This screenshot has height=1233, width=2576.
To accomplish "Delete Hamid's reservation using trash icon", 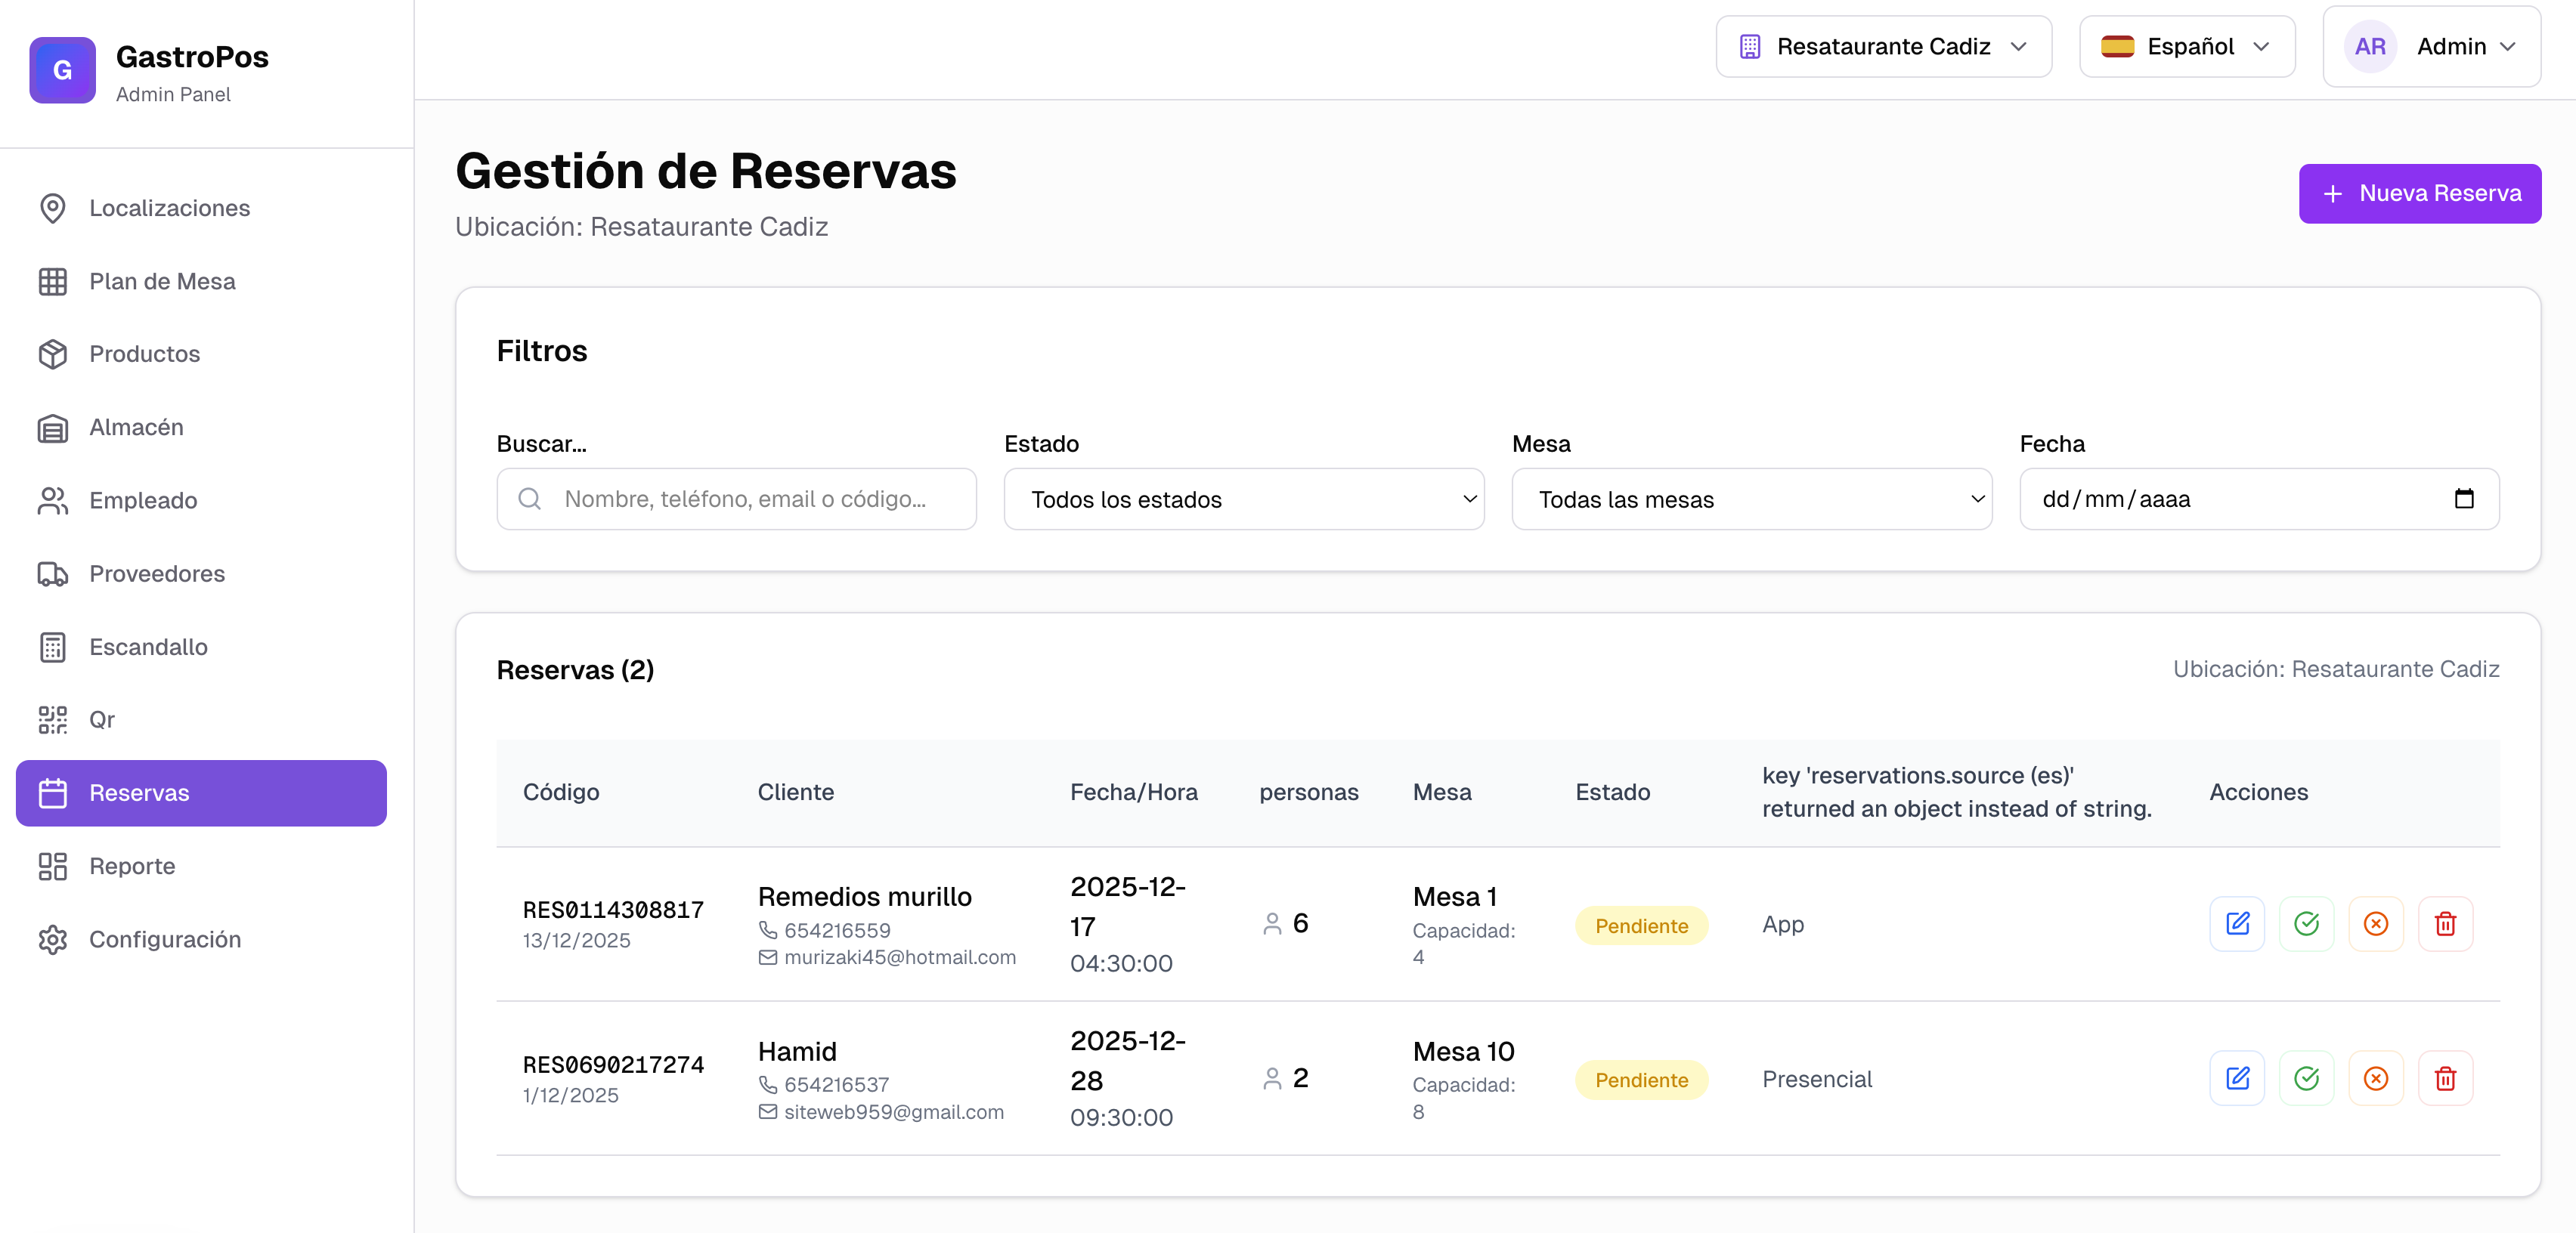I will coord(2445,1078).
